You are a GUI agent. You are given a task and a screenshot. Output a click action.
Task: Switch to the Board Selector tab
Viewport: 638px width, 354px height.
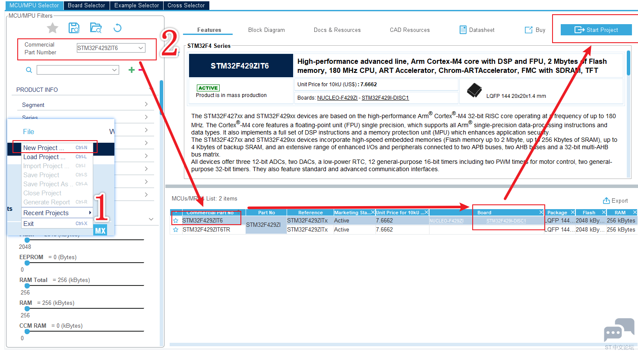tap(86, 6)
